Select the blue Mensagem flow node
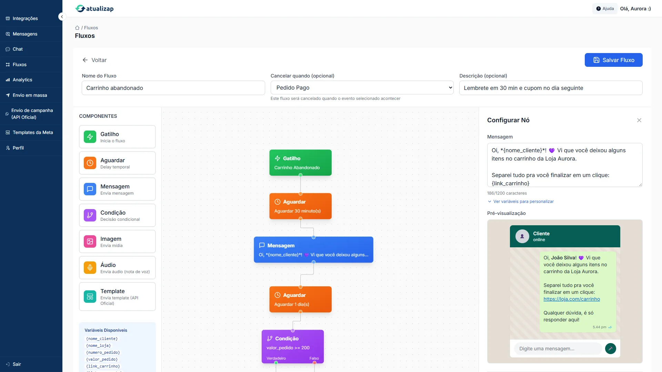Viewport: 662px width, 372px height. tap(313, 250)
